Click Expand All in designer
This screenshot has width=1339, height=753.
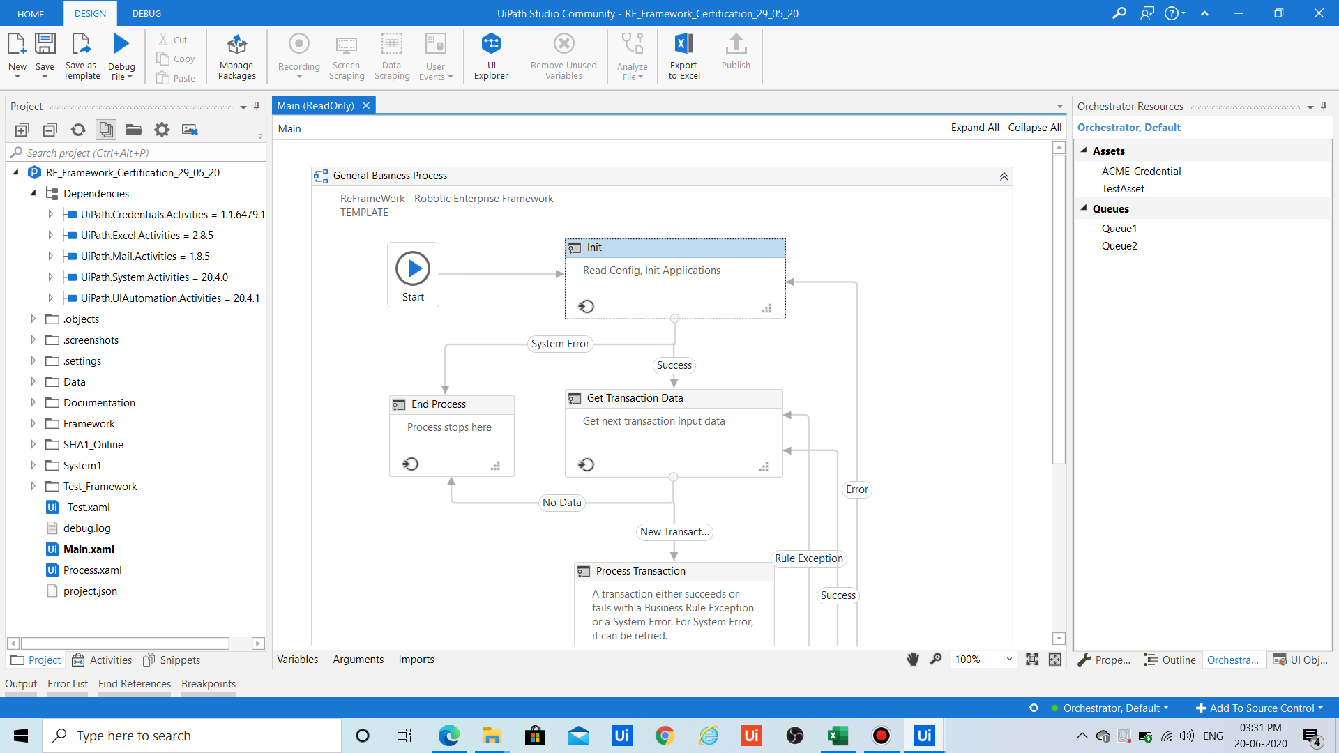(975, 128)
